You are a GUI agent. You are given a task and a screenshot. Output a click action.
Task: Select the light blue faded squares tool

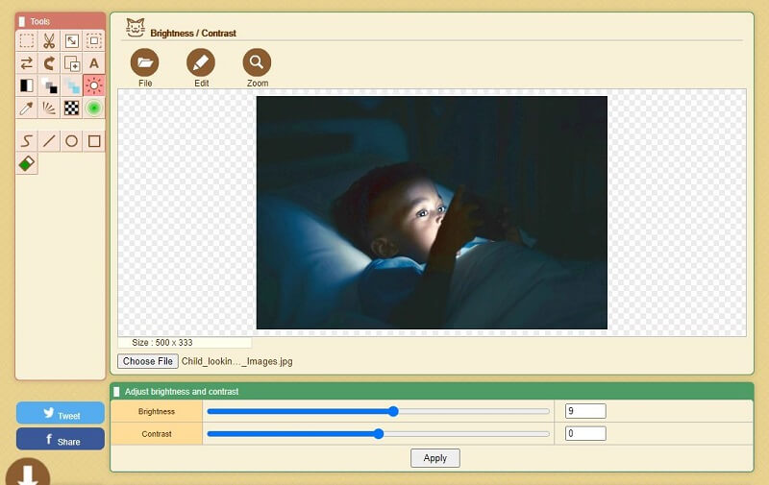(x=71, y=85)
